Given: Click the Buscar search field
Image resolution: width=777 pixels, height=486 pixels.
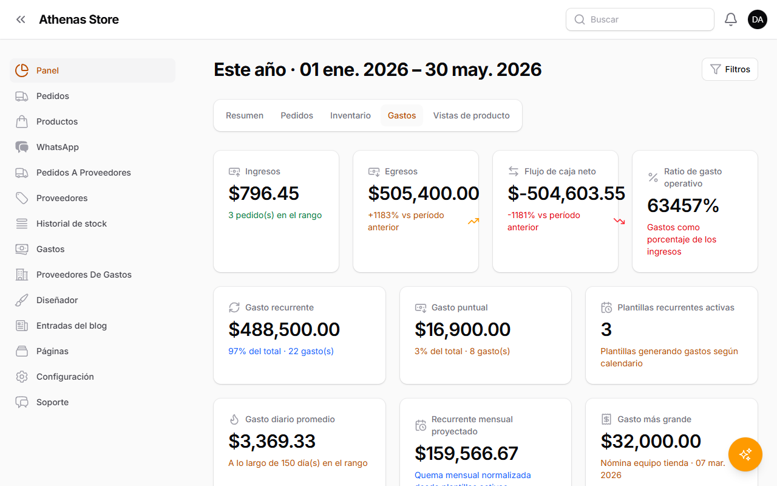Looking at the screenshot, I should coord(640,19).
